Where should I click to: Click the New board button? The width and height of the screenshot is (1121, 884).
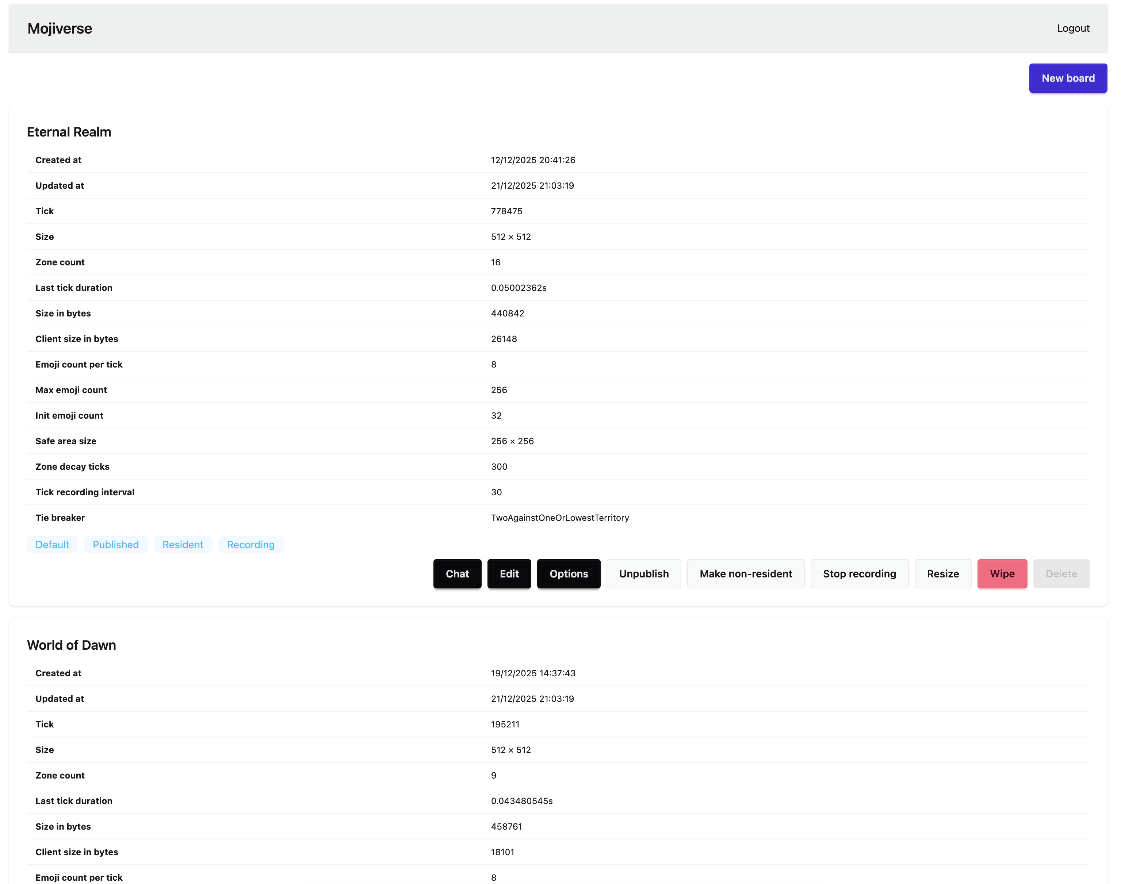coord(1067,78)
